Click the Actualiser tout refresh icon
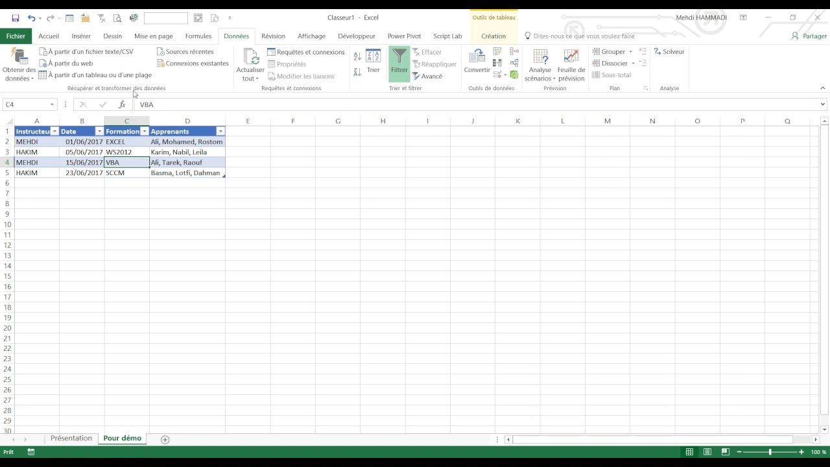Screen dimensions: 830x467 click(251, 57)
